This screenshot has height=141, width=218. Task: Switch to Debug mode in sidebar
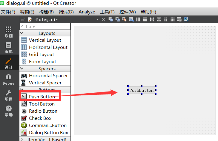pos(8,79)
